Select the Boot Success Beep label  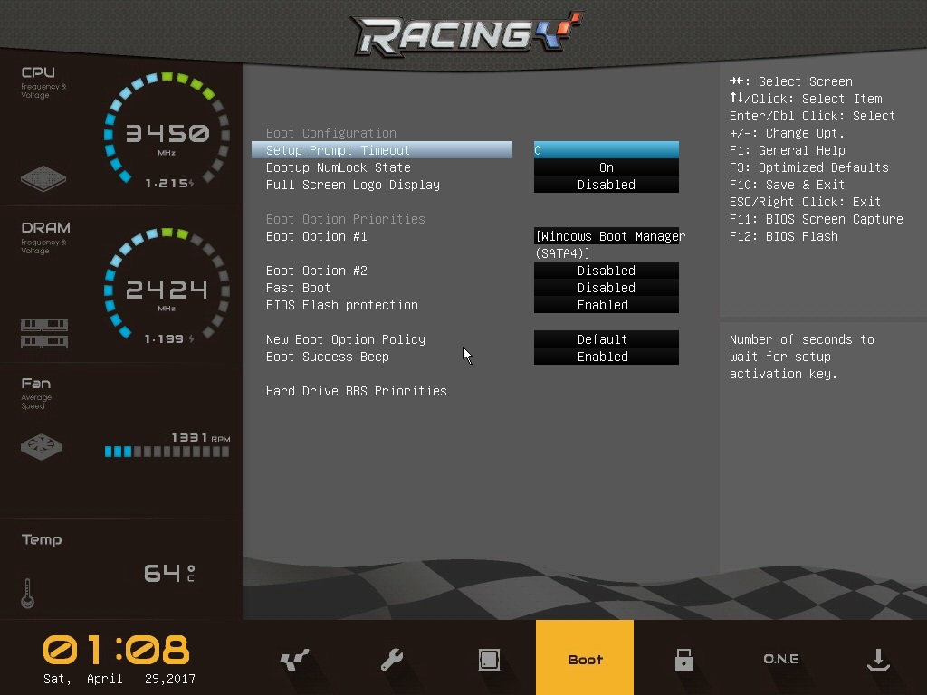click(x=328, y=356)
